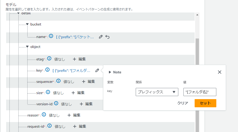Click plus icon to edit request-id
Image resolution: width=238 pixels, height=132 pixels.
pos(75,126)
